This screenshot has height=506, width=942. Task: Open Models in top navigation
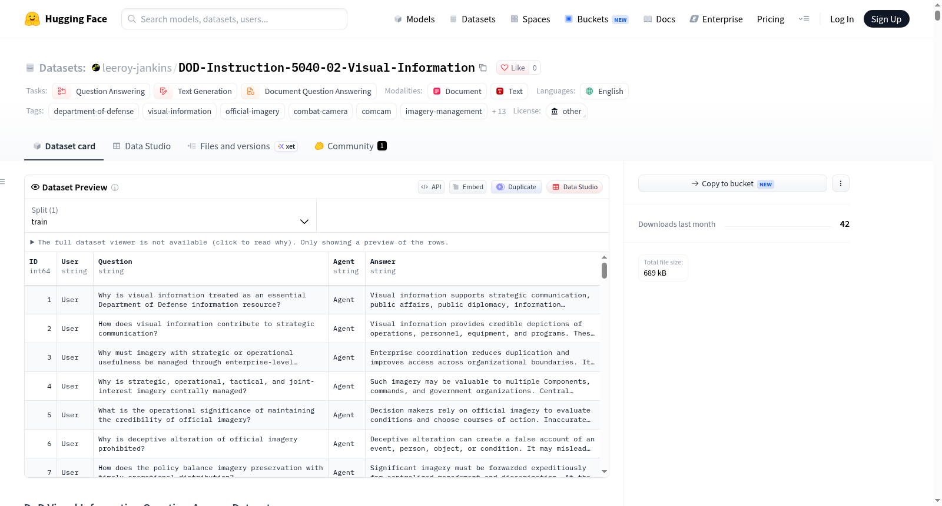(x=414, y=19)
